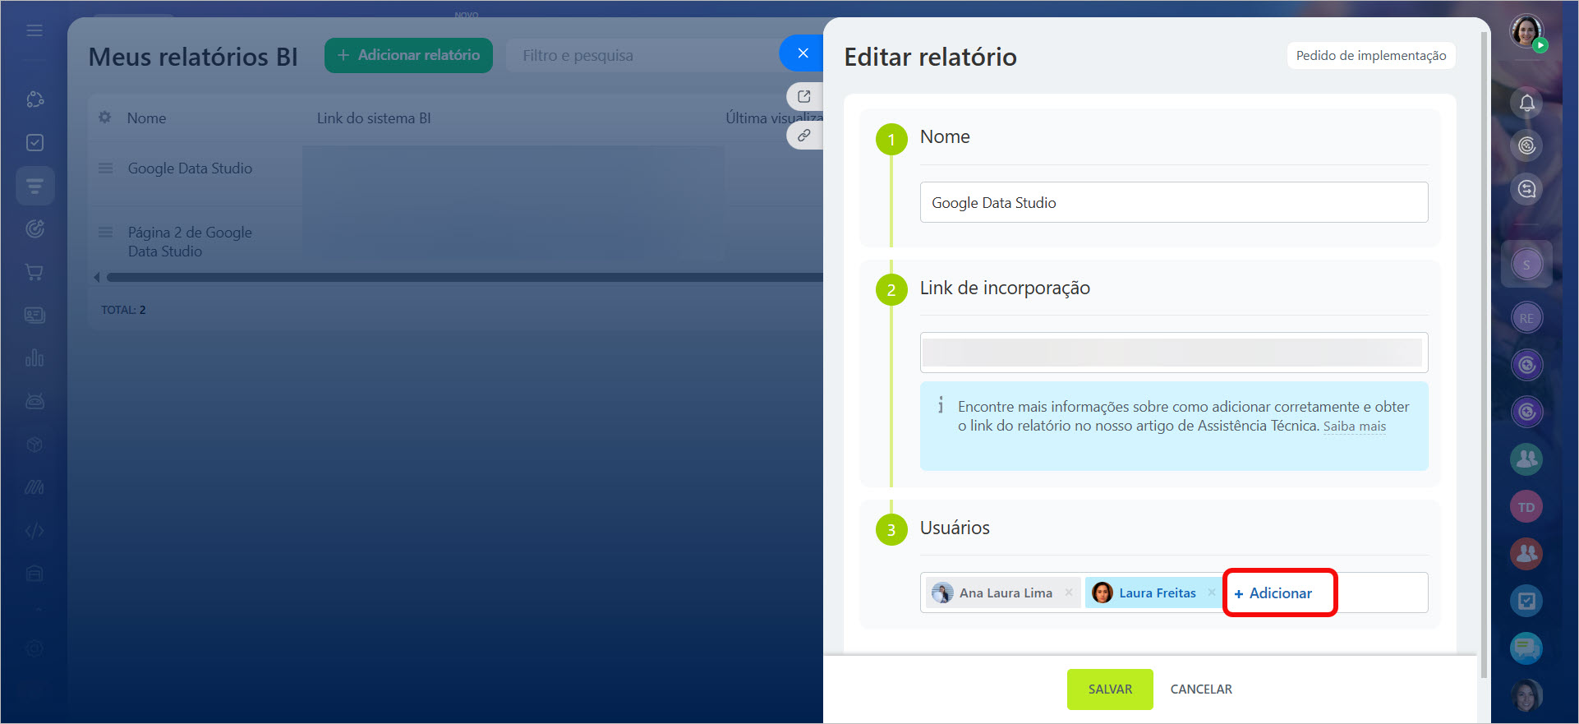This screenshot has width=1579, height=724.
Task: Click Pedido de implementação button
Action: click(1370, 56)
